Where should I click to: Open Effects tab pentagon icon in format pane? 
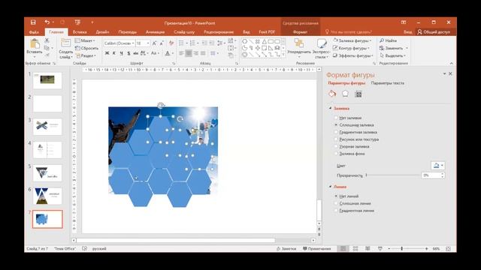pyautogui.click(x=345, y=94)
